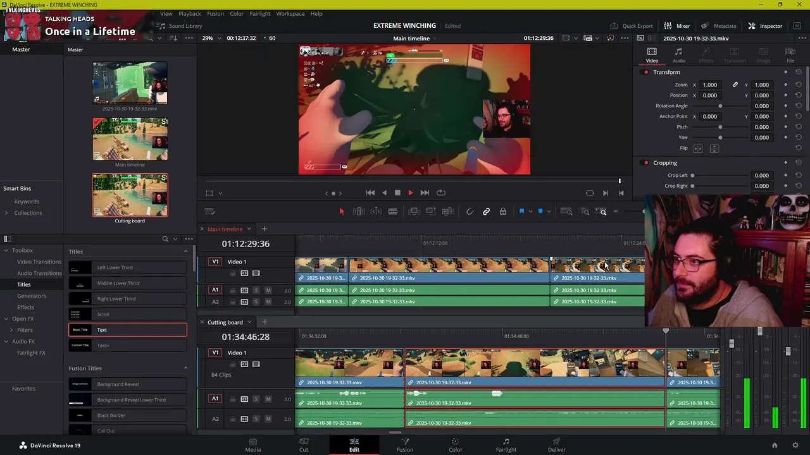Add a blue marker on timeline
The image size is (810, 455).
540,212
